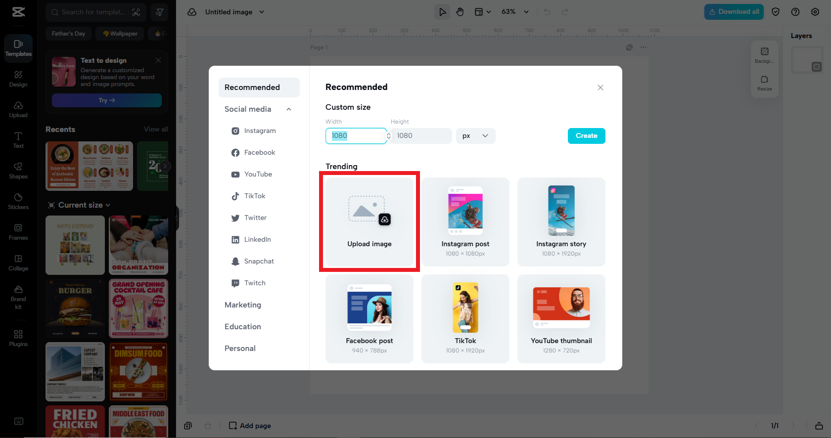The image size is (831, 438).
Task: Select the Recommended category tab
Action: (x=259, y=88)
